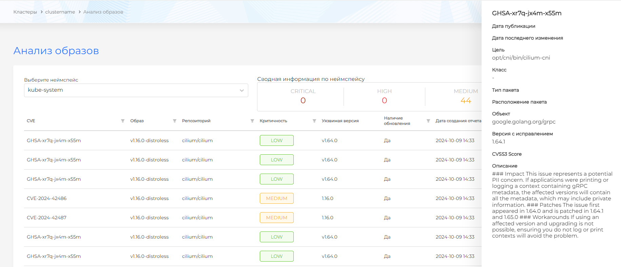Go to Кластеры in the breadcrumb
The height and width of the screenshot is (267, 621).
pyautogui.click(x=25, y=12)
